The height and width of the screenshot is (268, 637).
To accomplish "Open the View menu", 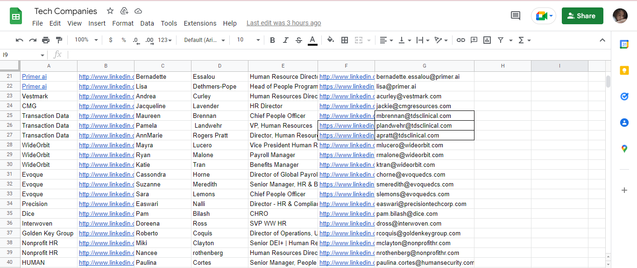I will pos(74,23).
